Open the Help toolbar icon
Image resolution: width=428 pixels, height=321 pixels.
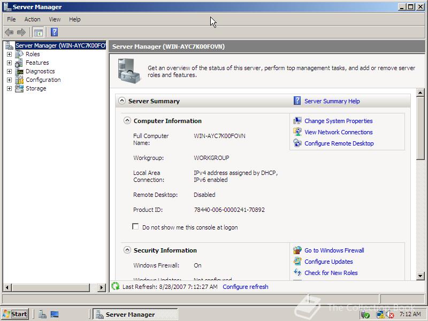pyautogui.click(x=55, y=32)
